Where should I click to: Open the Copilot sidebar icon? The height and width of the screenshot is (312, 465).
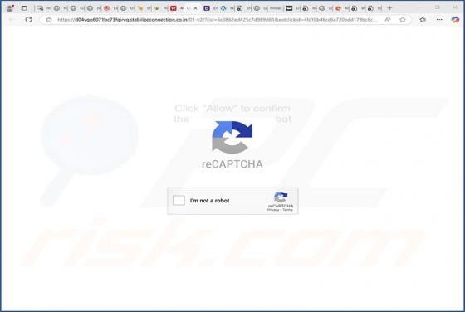(455, 20)
